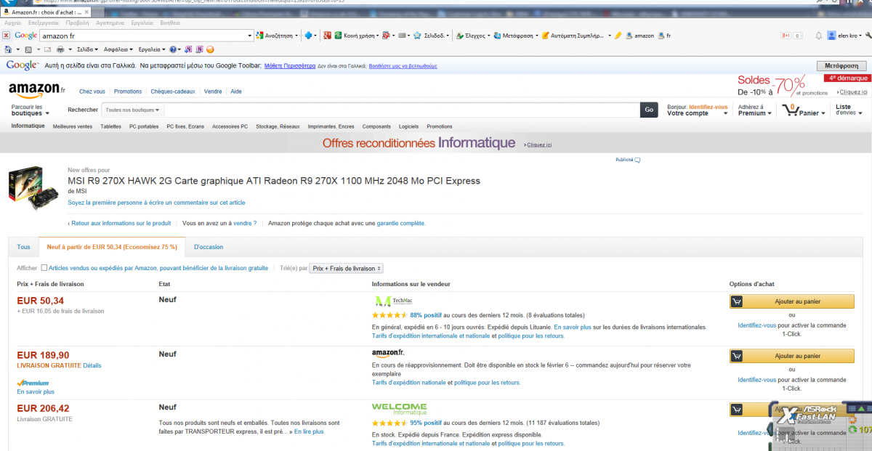Screen dimensions: 872x451
Task: Click the Home icon in the IE command bar
Action: pos(8,49)
